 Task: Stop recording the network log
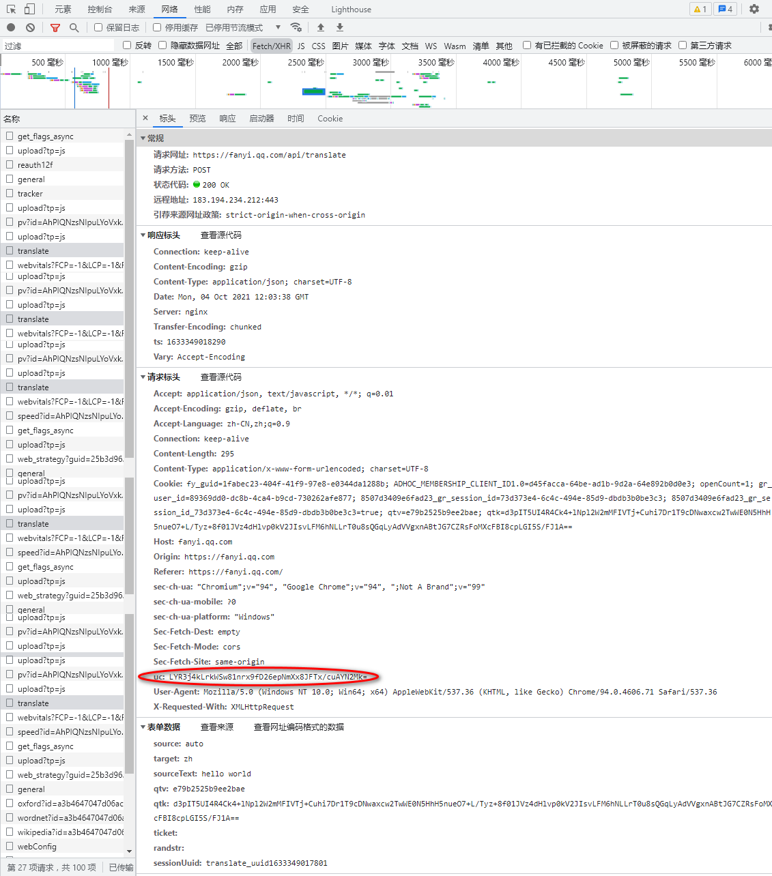click(11, 27)
